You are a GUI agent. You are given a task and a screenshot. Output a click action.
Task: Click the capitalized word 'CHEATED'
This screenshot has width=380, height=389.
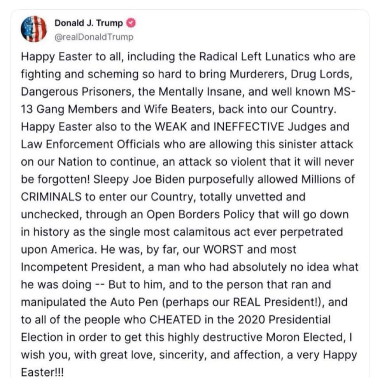175,320
